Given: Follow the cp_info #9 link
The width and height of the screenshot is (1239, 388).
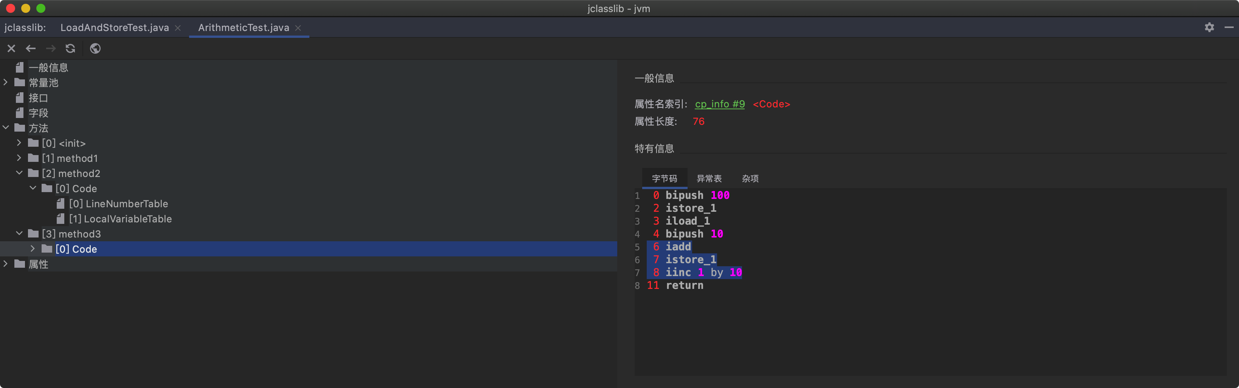Looking at the screenshot, I should [x=720, y=104].
